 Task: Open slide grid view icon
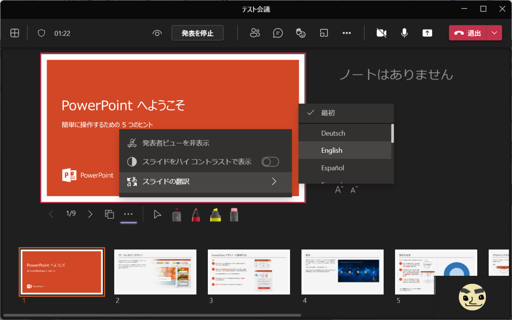coord(110,214)
